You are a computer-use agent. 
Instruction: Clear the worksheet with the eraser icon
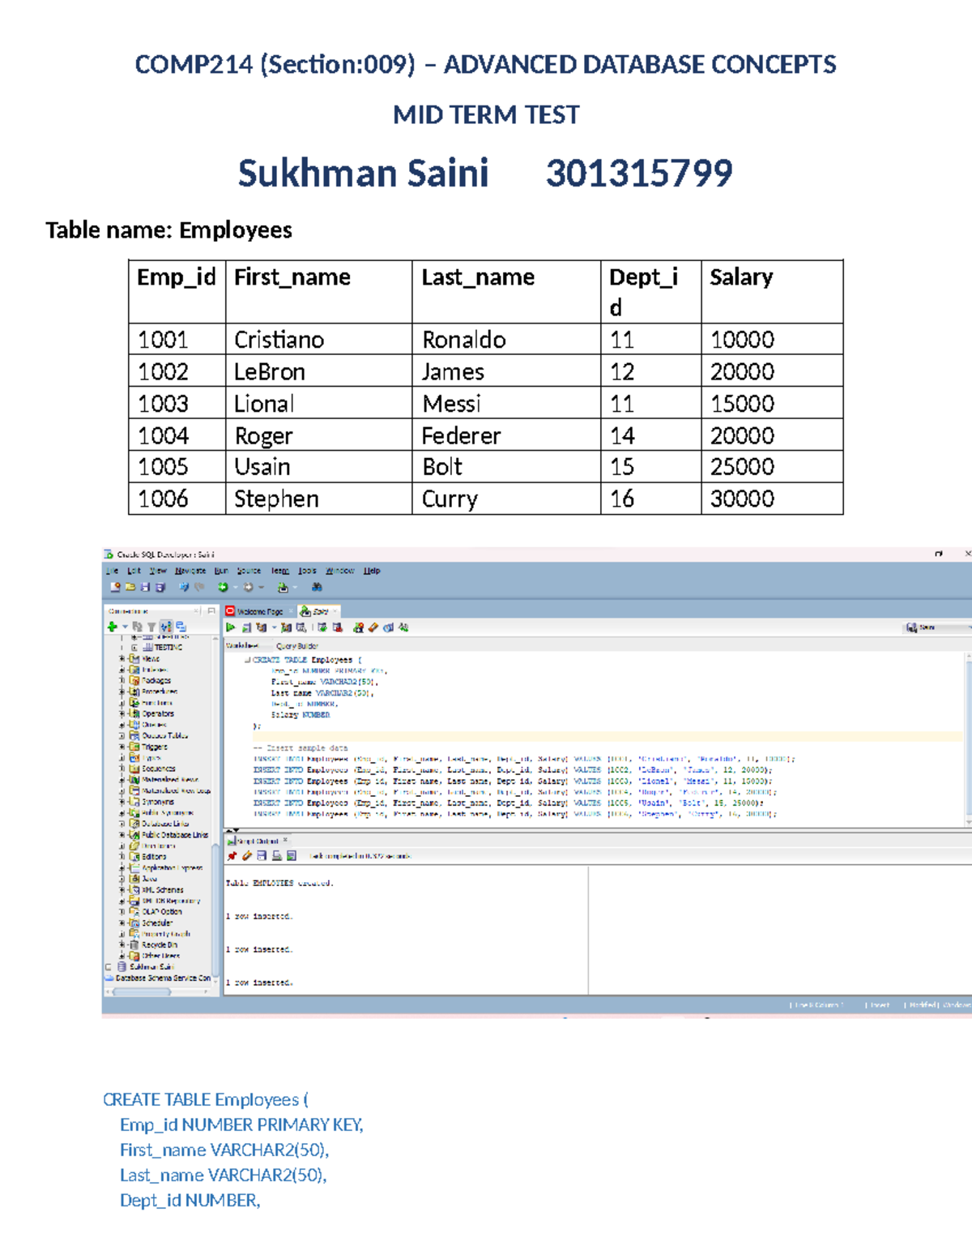point(373,627)
